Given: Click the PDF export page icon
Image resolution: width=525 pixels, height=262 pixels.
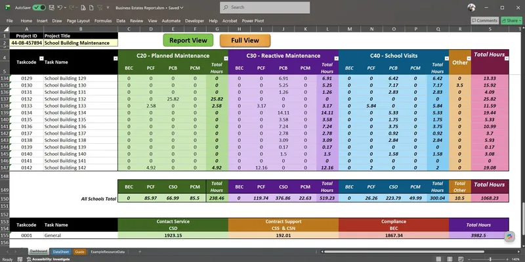Looking at the screenshot, I should [x=83, y=7].
